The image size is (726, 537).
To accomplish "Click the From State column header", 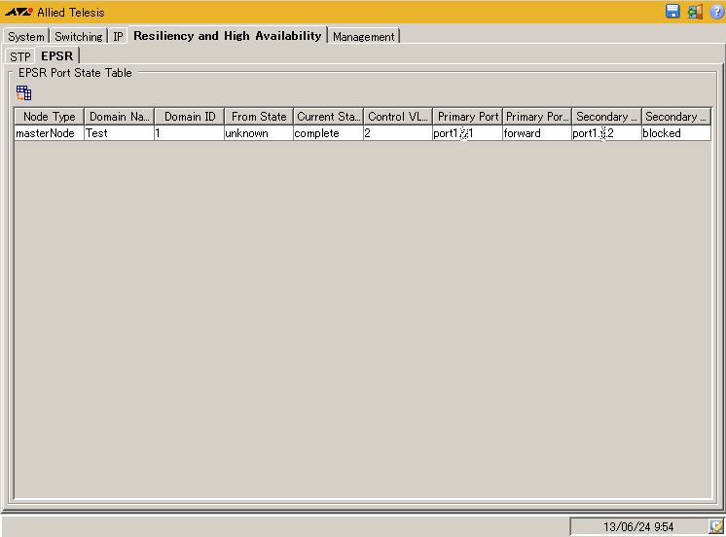I will [x=259, y=117].
